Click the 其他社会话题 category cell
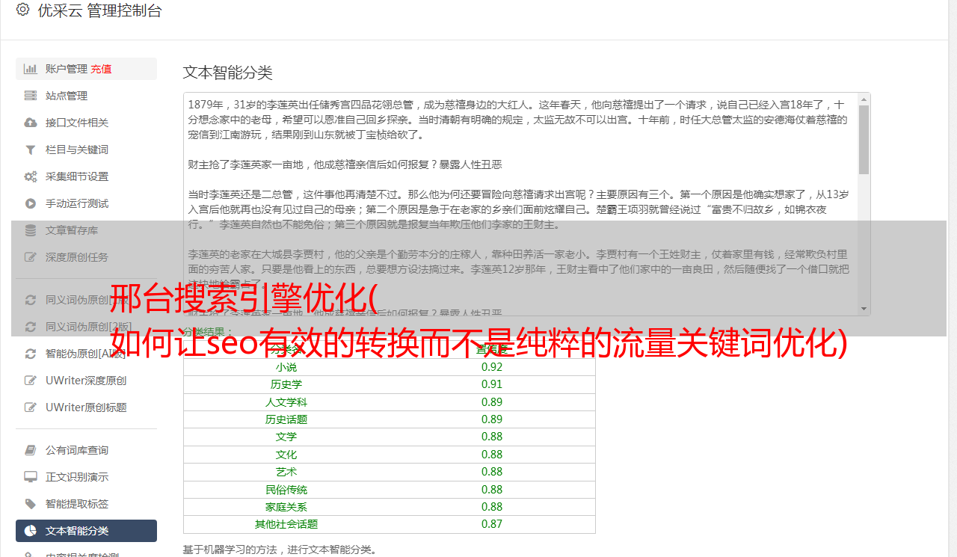The height and width of the screenshot is (557, 957). [286, 524]
